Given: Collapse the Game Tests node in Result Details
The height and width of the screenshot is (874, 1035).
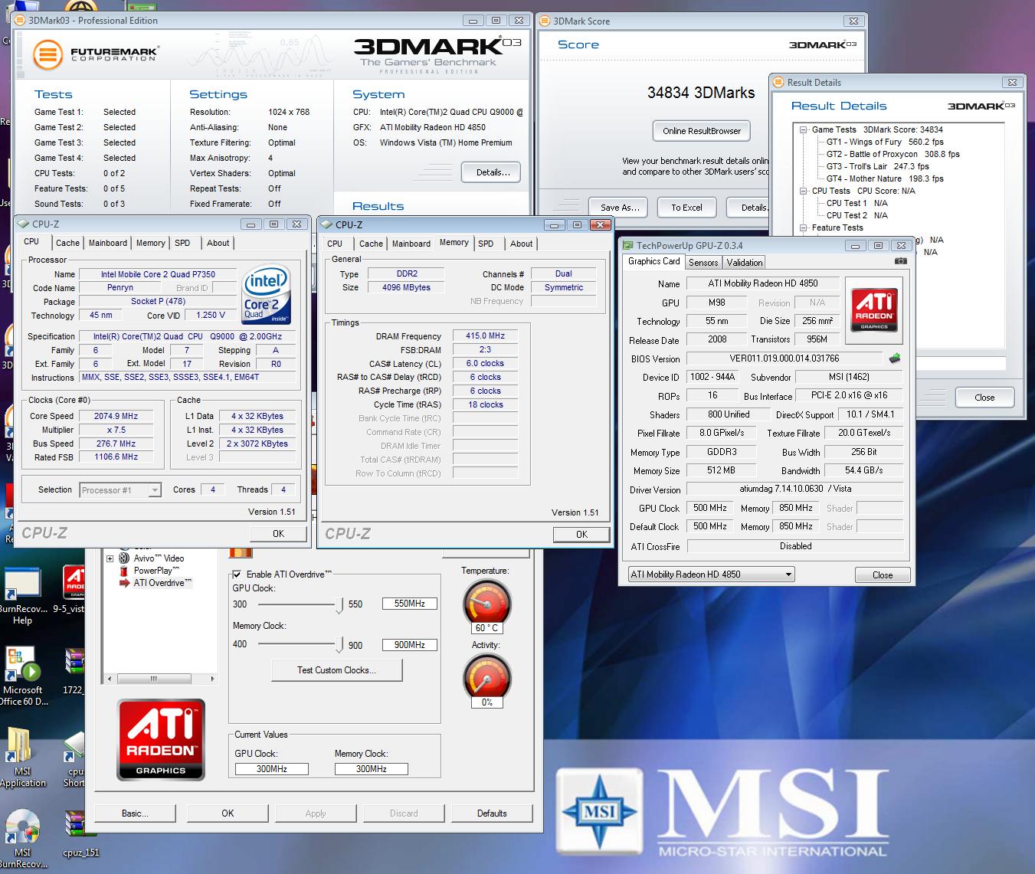Looking at the screenshot, I should point(804,129).
